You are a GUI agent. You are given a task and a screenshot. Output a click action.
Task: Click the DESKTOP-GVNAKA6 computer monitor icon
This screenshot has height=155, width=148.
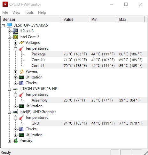[9, 25]
